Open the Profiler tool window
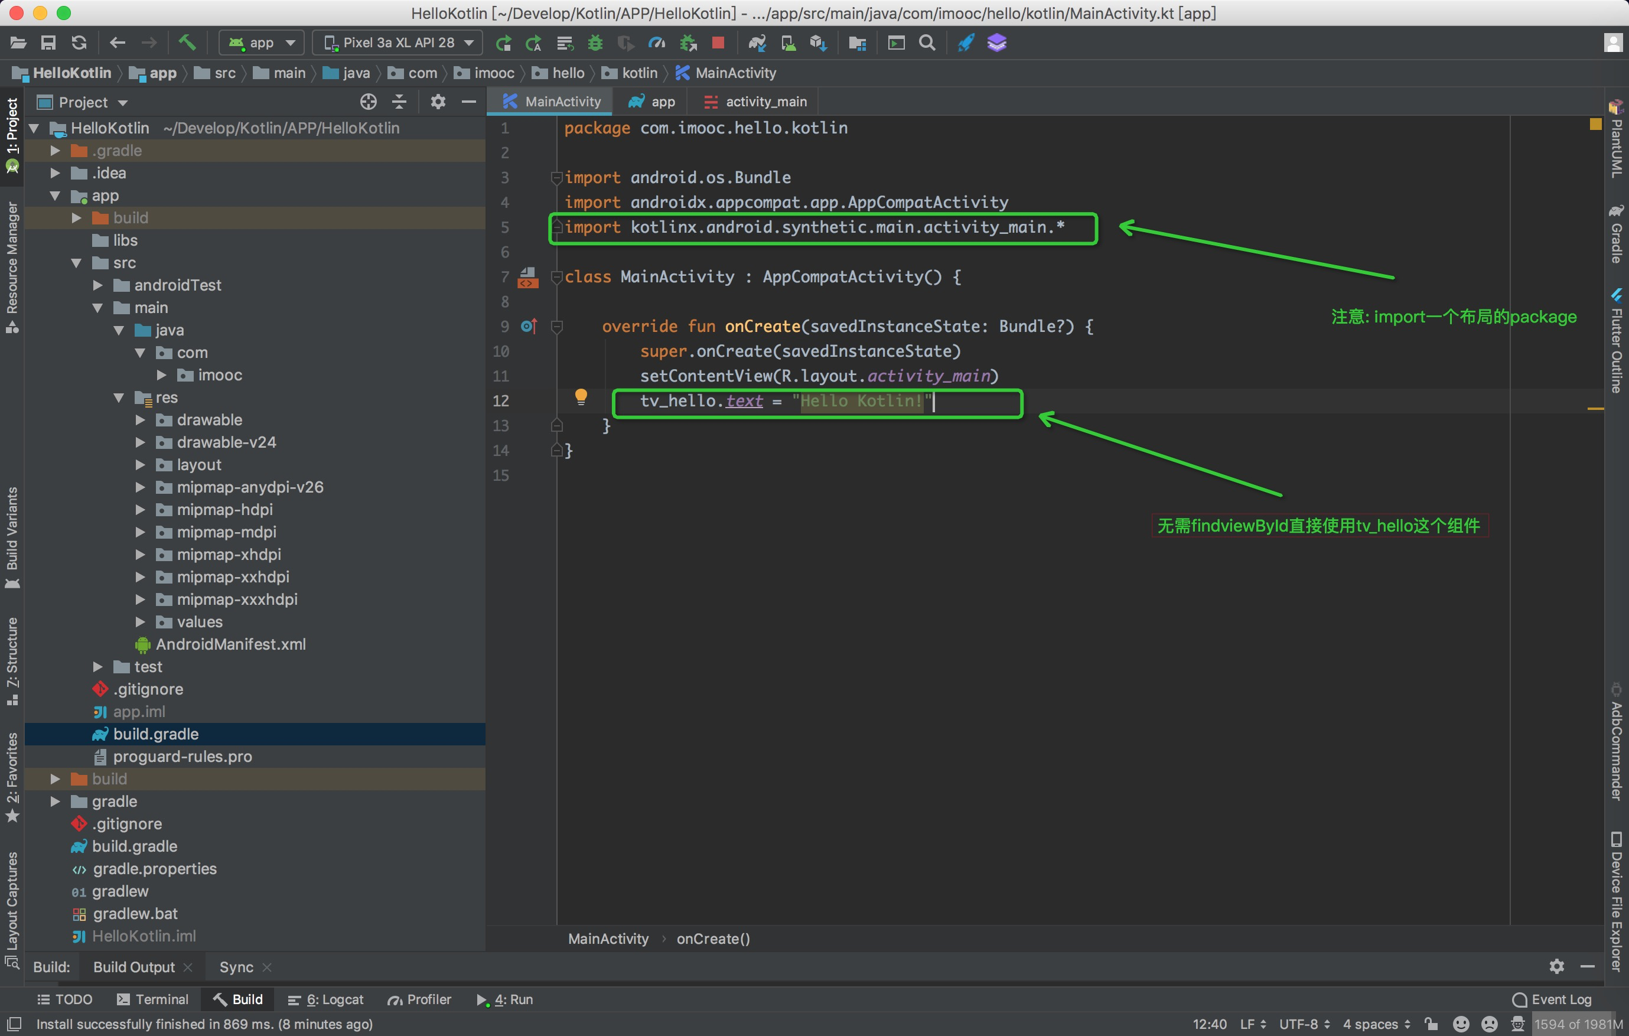The width and height of the screenshot is (1629, 1036). coord(419,999)
